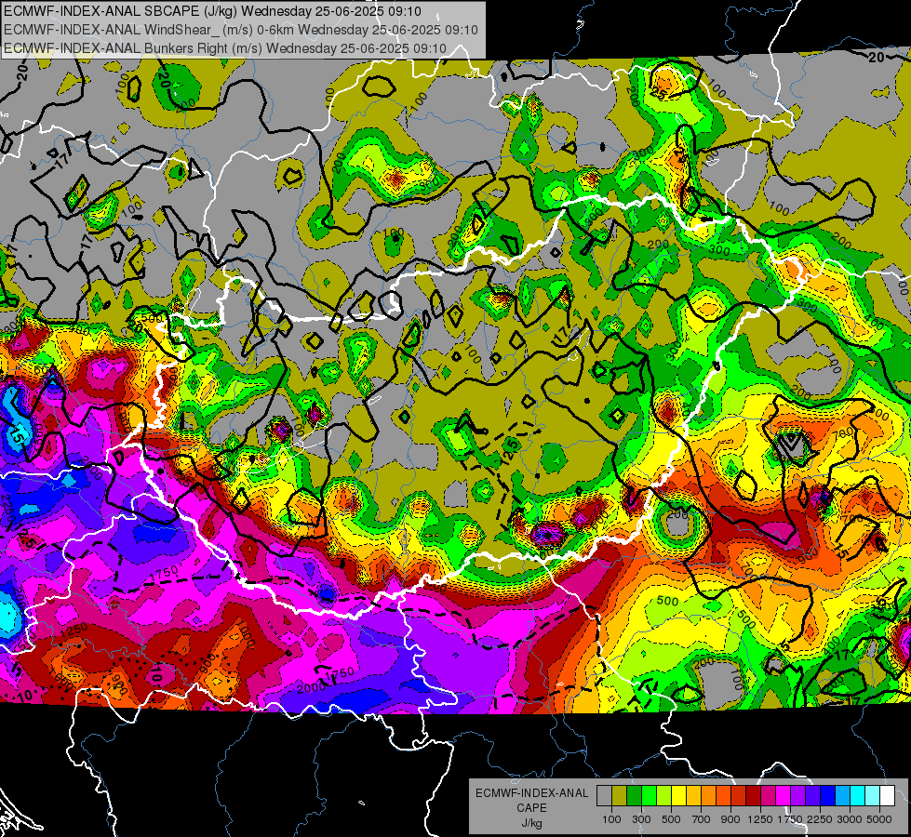Image resolution: width=911 pixels, height=837 pixels.
Task: Click the pure blue legend swatch
Action: coord(828,796)
